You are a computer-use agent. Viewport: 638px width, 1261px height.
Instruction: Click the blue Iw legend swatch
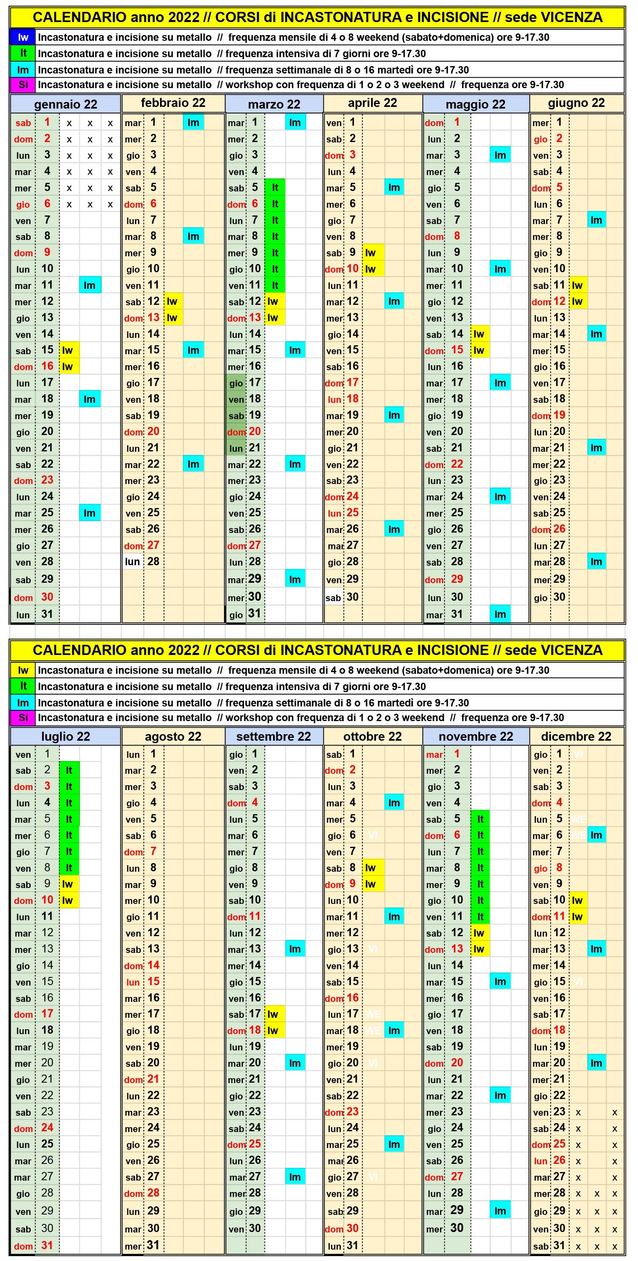[23, 37]
